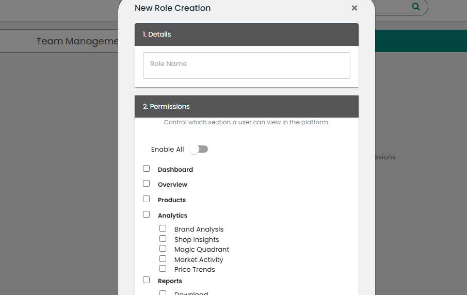The image size is (467, 295).
Task: Click the Analytics label text
Action: coord(172,216)
